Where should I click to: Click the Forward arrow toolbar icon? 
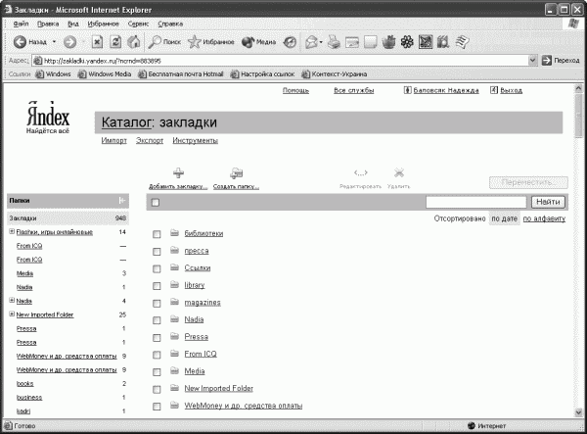[69, 42]
